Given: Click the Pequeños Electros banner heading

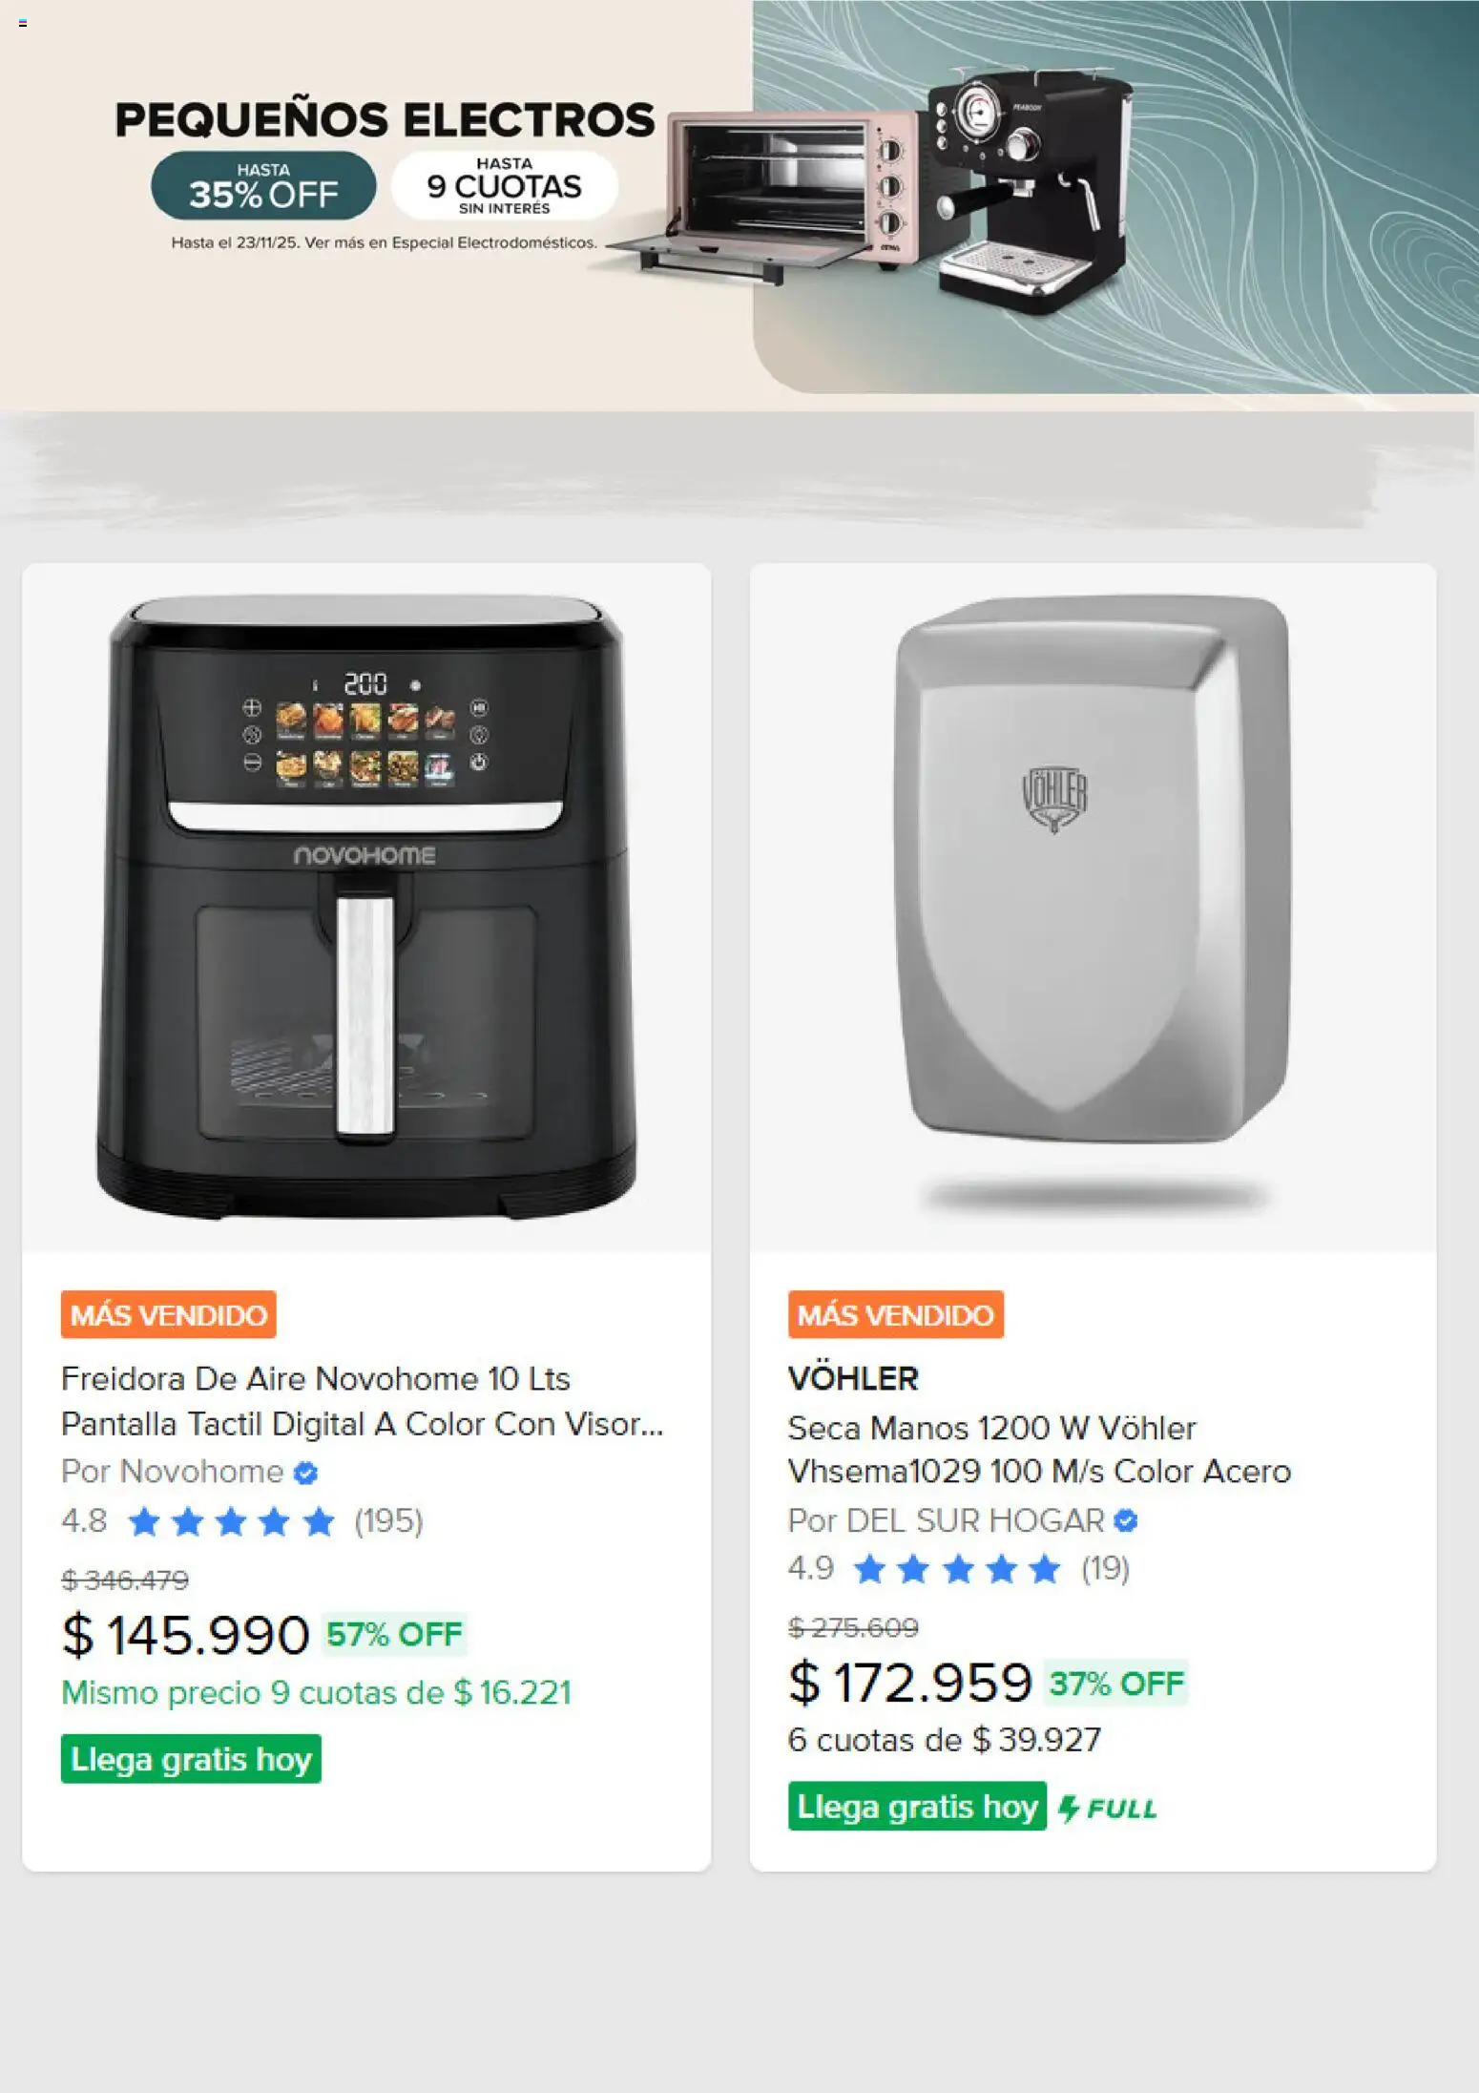Looking at the screenshot, I should (x=385, y=120).
